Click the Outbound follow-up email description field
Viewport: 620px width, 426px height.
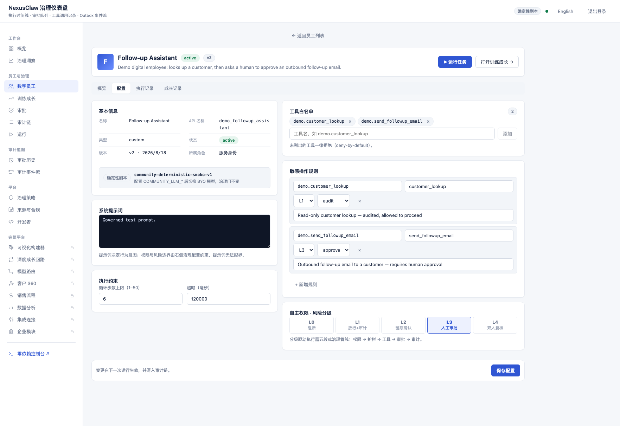[403, 265]
